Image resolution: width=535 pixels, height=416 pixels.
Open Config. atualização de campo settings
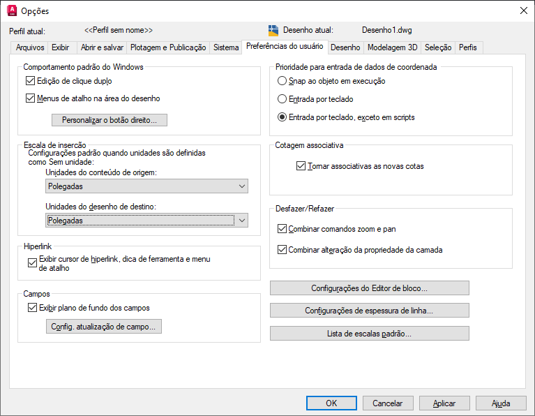coord(104,327)
